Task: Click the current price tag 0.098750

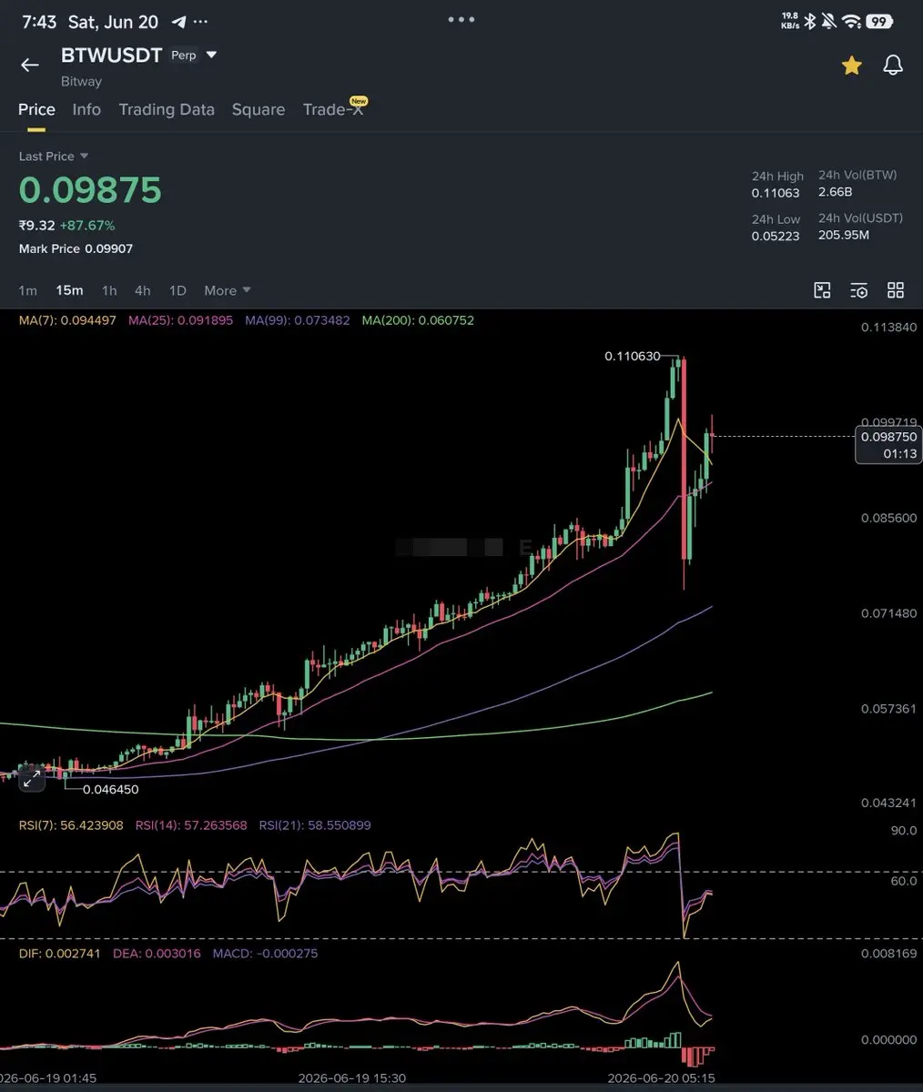Action: point(888,445)
